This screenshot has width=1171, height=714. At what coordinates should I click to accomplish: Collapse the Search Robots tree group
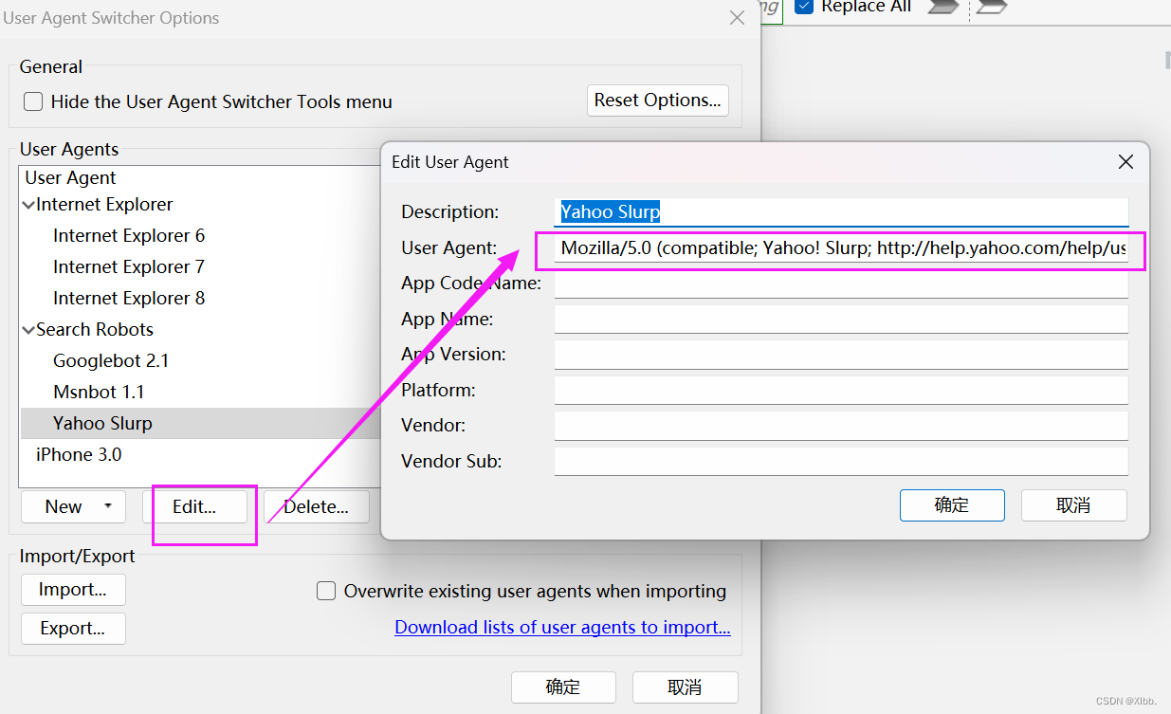[28, 330]
